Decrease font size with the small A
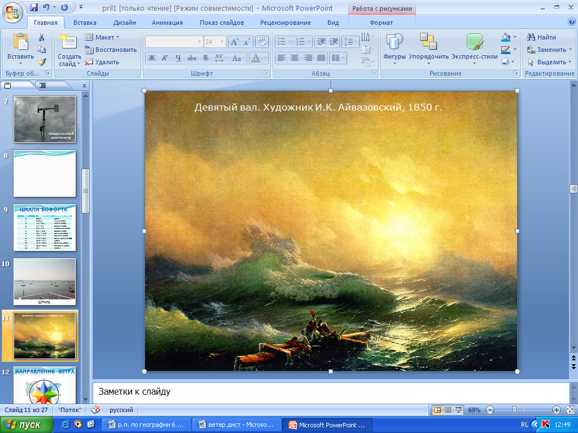 pyautogui.click(x=247, y=42)
